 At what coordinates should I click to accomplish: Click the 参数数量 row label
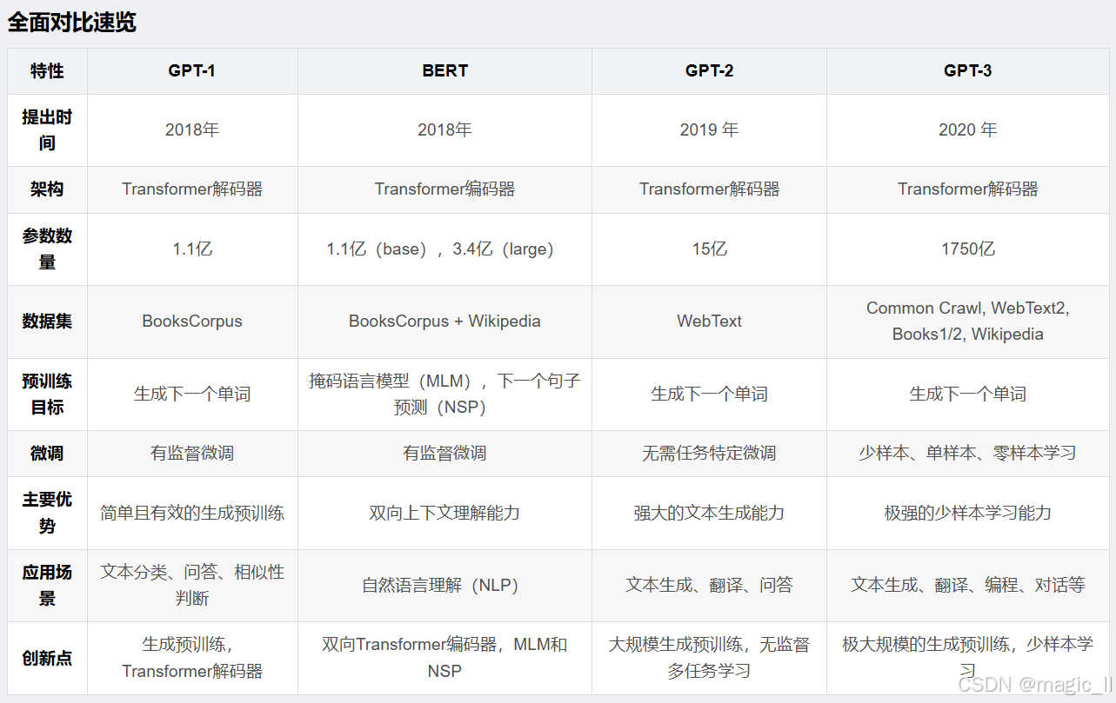click(x=47, y=249)
